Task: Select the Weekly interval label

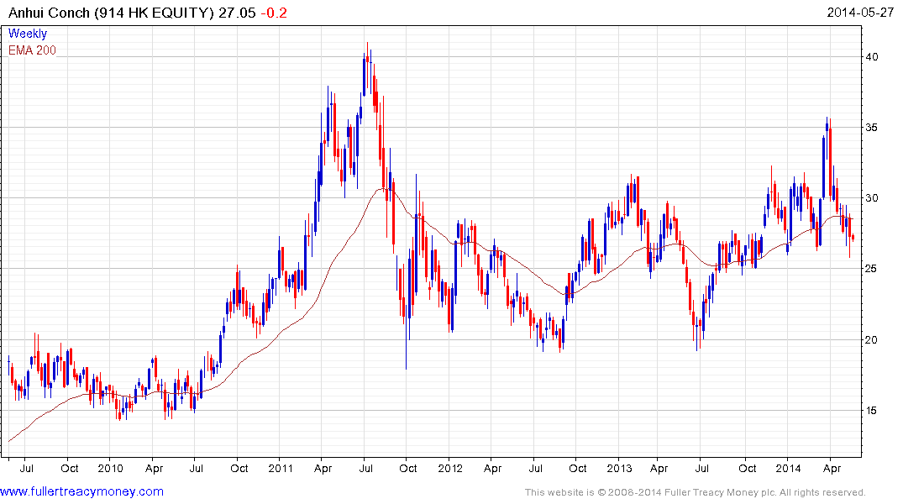Action: point(28,34)
